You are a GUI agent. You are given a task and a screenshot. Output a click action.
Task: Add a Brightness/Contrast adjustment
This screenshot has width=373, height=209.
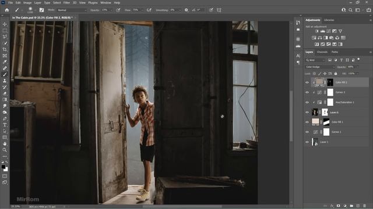pos(316,31)
